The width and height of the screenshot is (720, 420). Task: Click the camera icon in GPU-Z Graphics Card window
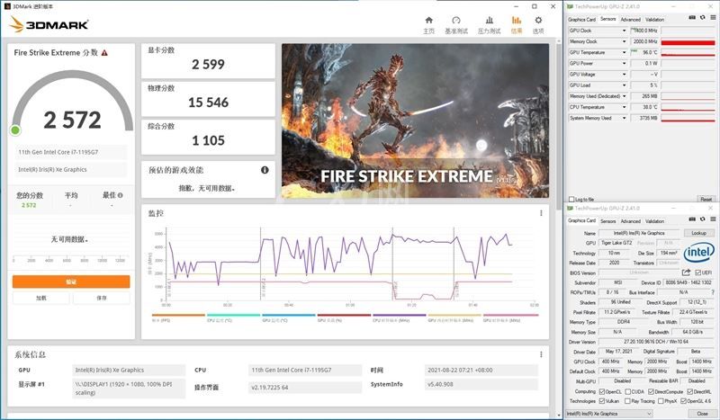(x=692, y=219)
